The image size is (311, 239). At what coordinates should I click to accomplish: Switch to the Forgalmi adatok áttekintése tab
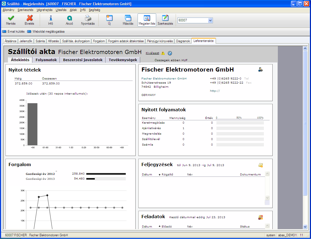click(126, 41)
